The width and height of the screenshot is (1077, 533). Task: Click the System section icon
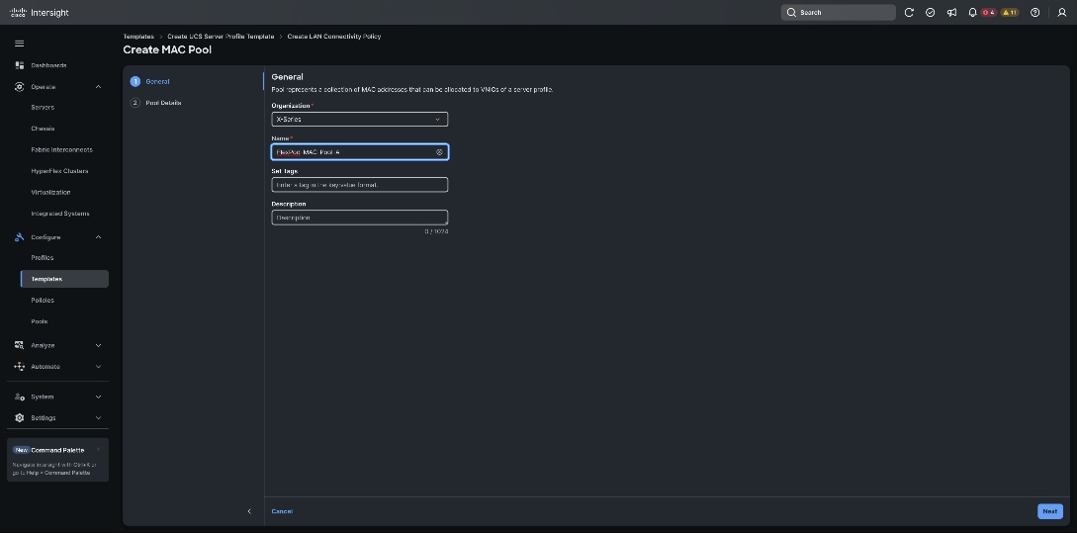(x=19, y=397)
